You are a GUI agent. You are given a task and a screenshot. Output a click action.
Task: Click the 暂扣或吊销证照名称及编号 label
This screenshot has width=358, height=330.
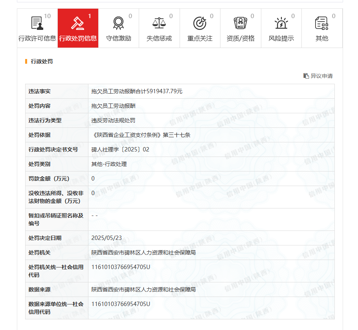56,219
